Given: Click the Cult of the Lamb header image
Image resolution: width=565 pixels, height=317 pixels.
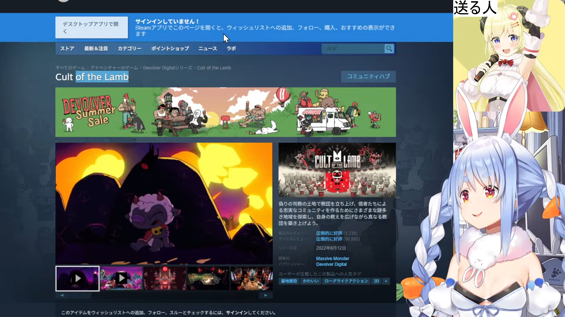Looking at the screenshot, I should tap(337, 170).
